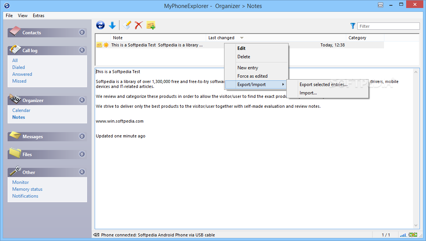Click 'Phone connected' status bar text
This screenshot has width=426, height=241.
(x=158, y=235)
